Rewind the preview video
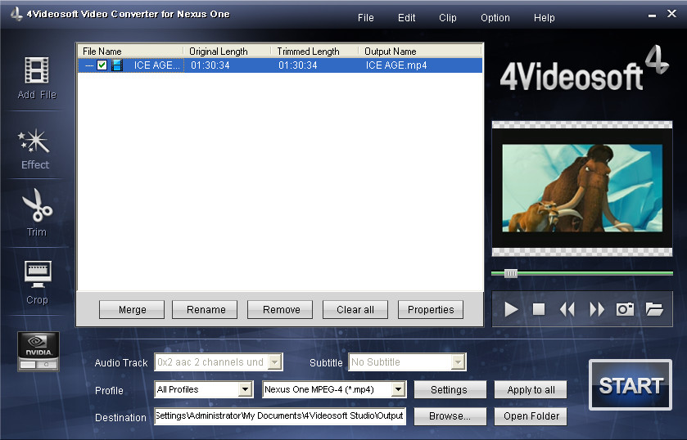Image resolution: width=687 pixels, height=440 pixels. point(567,309)
